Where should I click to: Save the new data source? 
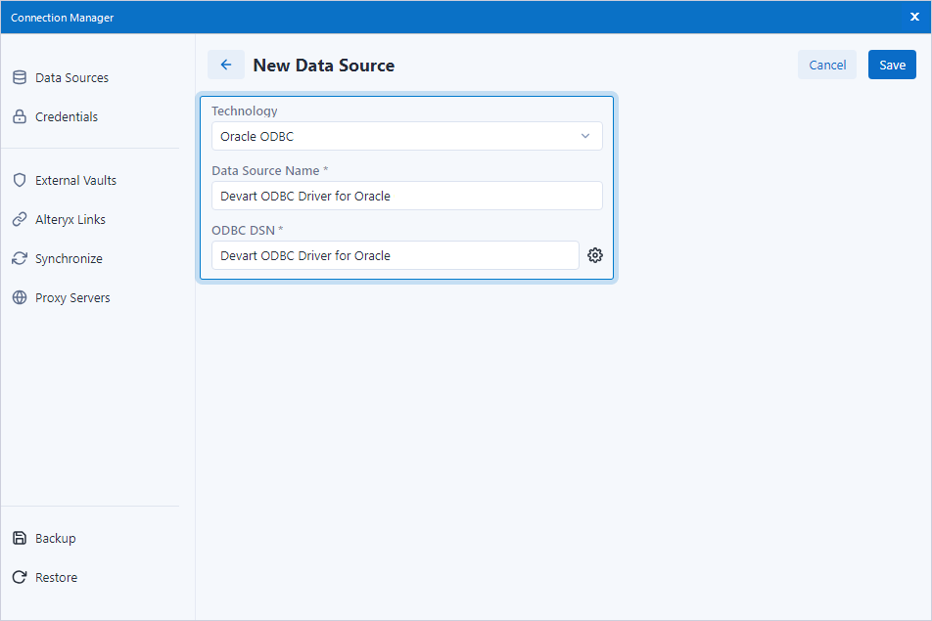coord(892,65)
